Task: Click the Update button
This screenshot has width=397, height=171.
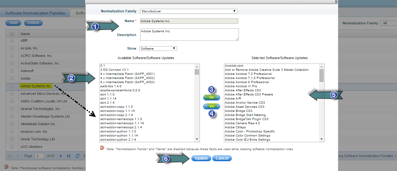Action: pyautogui.click(x=201, y=158)
